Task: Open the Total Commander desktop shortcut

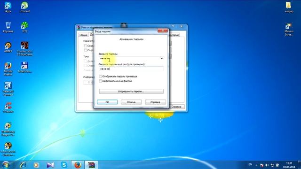Action: tap(24, 67)
